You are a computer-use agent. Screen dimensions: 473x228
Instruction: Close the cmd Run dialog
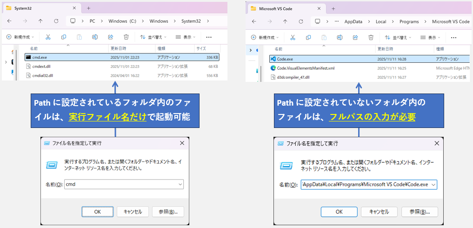[182, 143]
